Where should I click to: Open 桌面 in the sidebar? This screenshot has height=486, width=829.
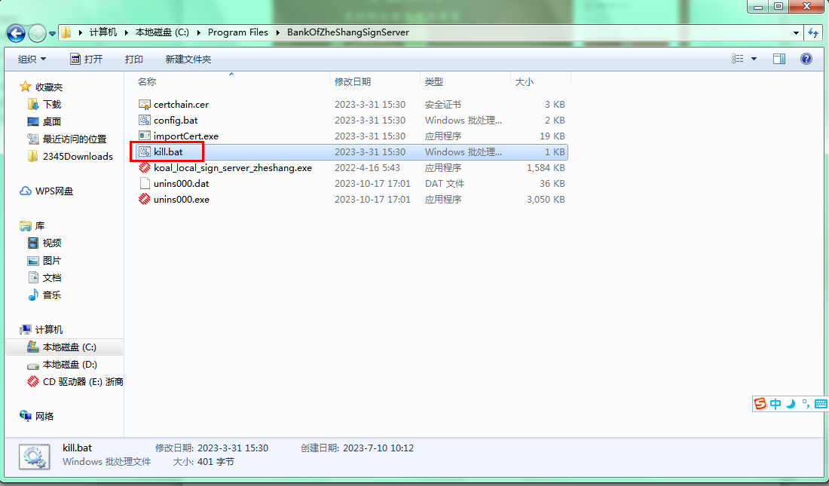(x=52, y=121)
